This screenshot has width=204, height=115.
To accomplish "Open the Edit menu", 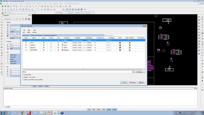I will coord(7,4).
